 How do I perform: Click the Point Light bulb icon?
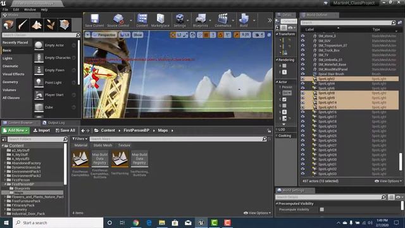[39, 82]
